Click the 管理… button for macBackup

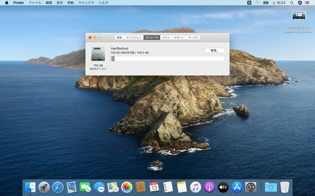pos(214,50)
